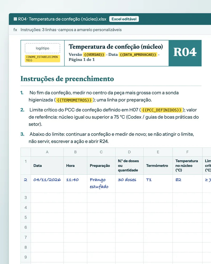The height and width of the screenshot is (264, 211).
Task: Select row header 2
Action: point(26,183)
